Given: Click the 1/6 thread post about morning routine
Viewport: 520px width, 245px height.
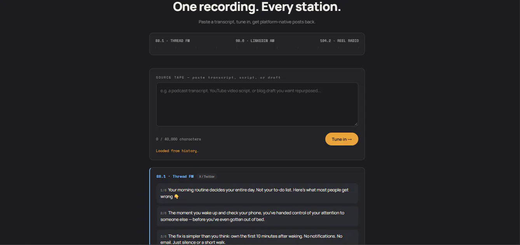Looking at the screenshot, I should point(257,193).
